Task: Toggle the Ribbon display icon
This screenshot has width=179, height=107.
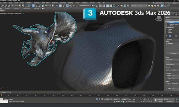Action: [x=107, y=6]
